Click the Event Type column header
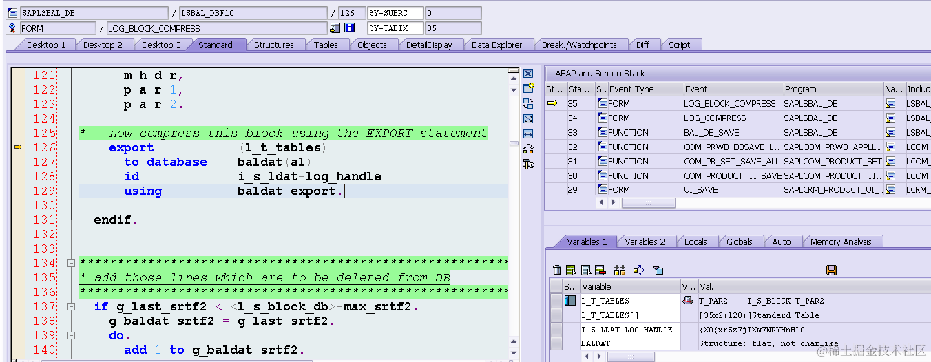Viewport: 931px width, 362px height. (x=645, y=89)
